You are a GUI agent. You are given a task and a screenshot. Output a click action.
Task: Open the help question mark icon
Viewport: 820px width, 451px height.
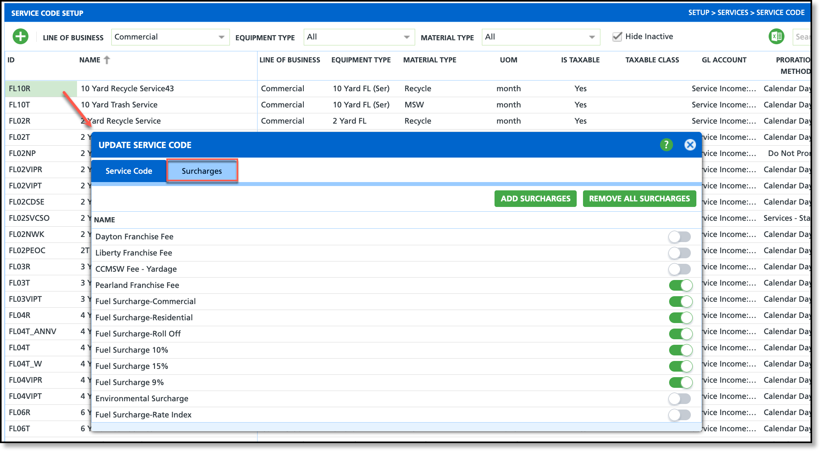coord(666,145)
